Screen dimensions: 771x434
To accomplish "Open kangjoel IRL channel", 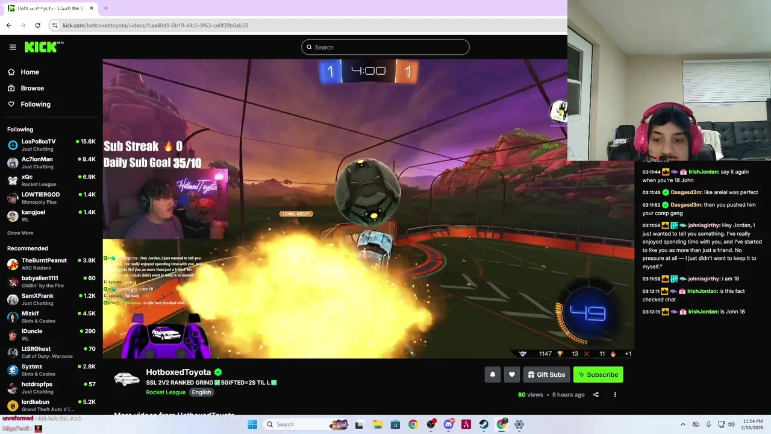I will point(51,216).
